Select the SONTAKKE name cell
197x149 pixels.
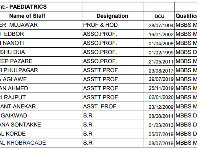pos(41,125)
